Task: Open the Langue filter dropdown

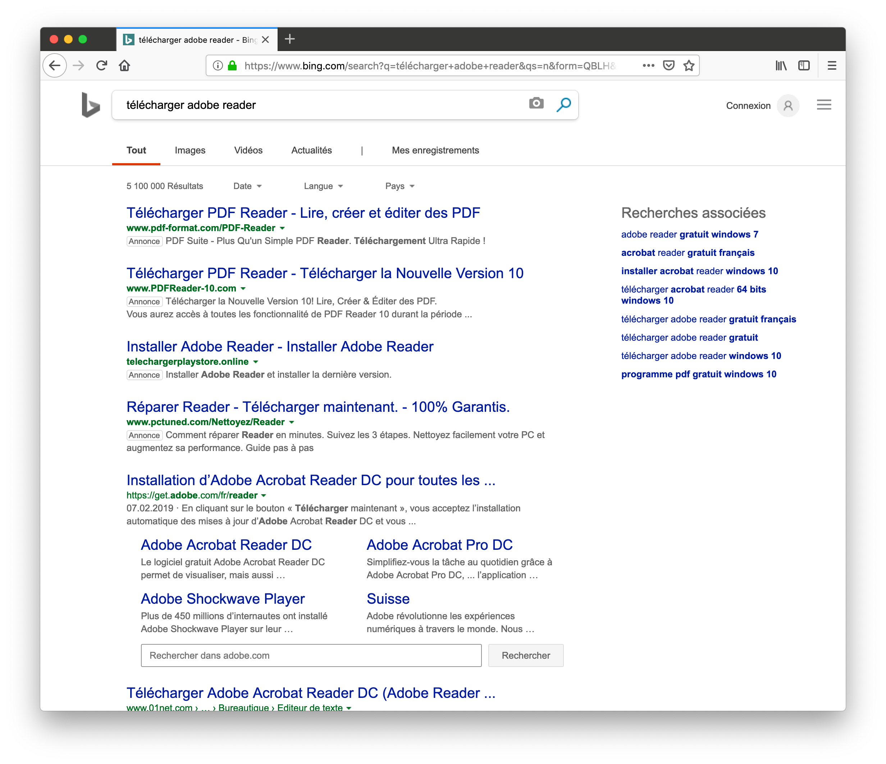Action: click(323, 186)
